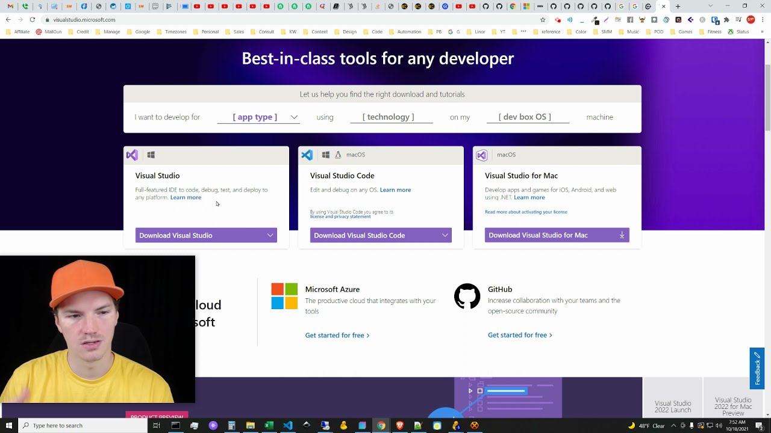
Task: Open license and privacy statement link
Action: point(340,216)
